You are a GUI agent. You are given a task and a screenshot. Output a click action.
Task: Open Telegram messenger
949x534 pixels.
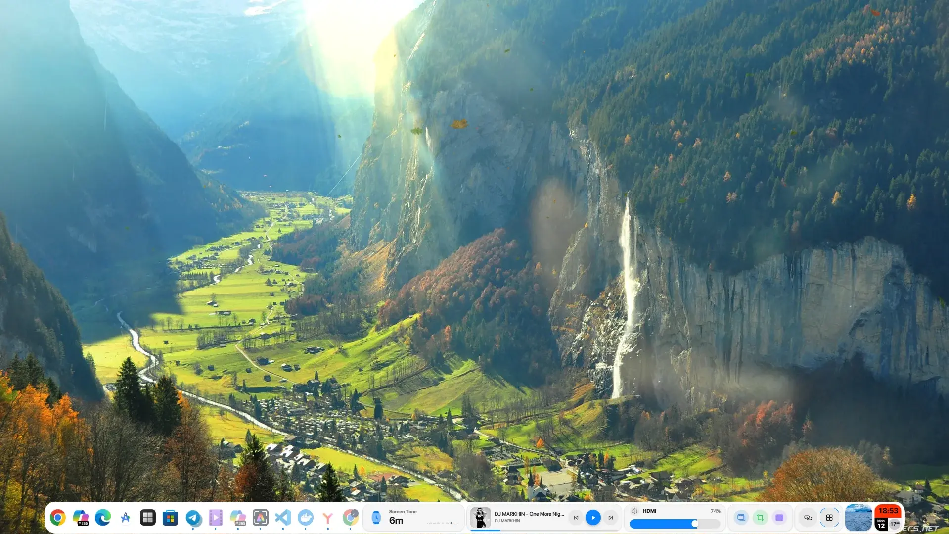click(x=193, y=518)
